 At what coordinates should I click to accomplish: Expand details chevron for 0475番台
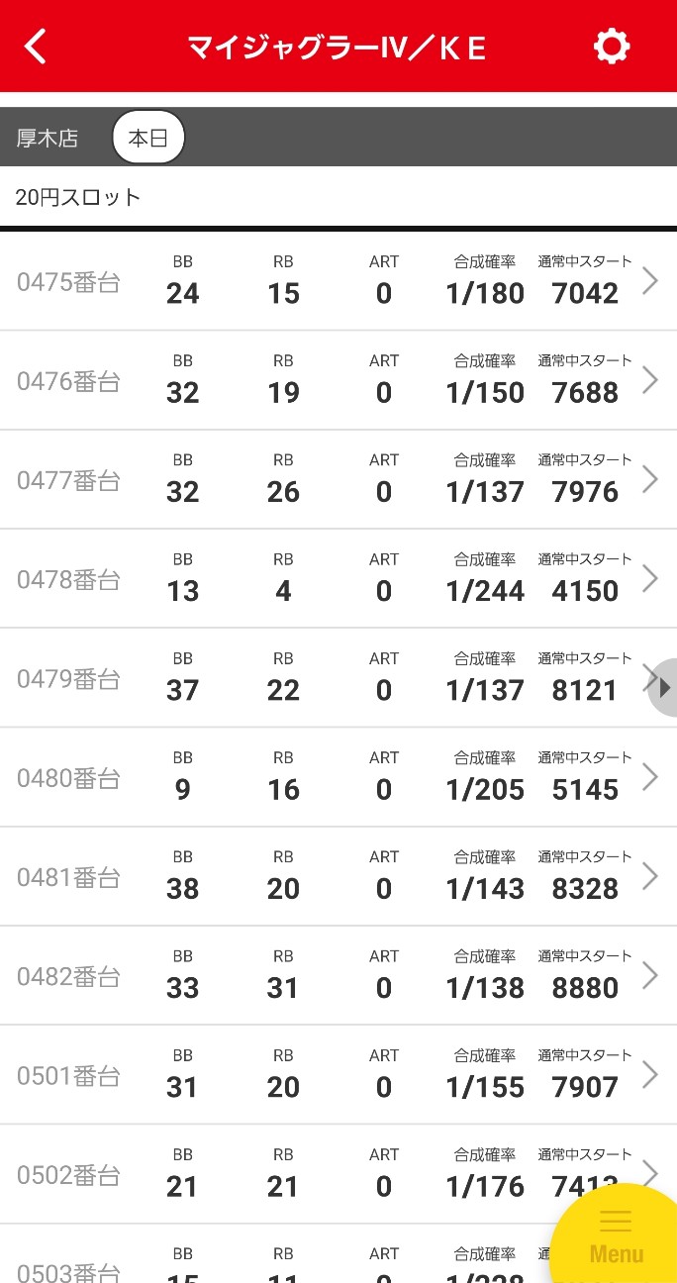click(650, 281)
